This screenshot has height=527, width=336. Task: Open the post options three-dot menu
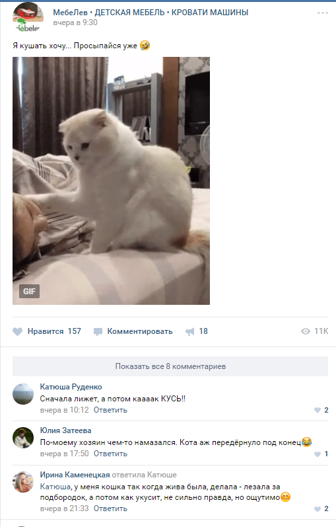[x=323, y=13]
